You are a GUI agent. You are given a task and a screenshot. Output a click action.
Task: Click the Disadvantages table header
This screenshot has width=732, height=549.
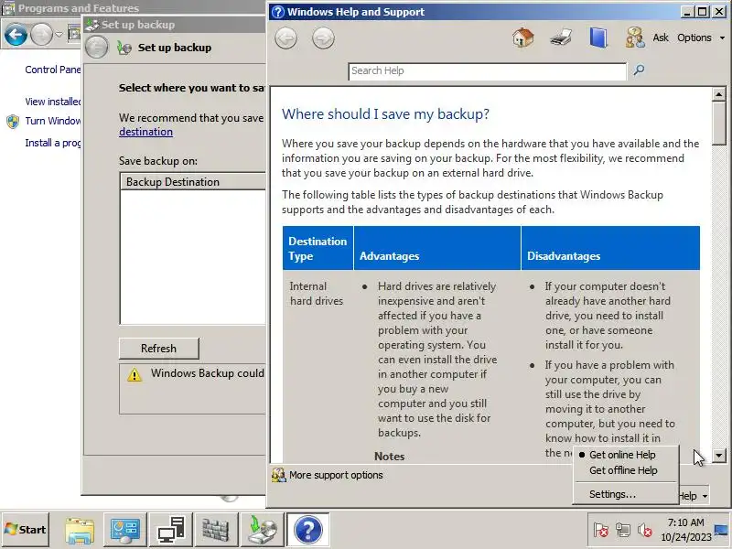tap(610, 248)
